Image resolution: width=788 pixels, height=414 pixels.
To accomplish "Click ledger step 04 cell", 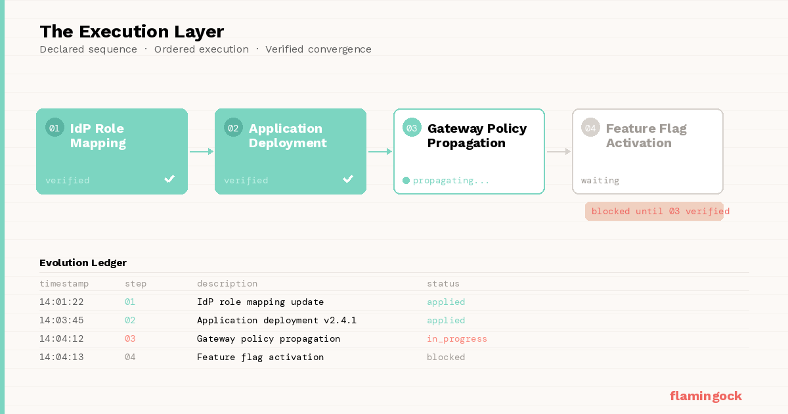I will point(130,357).
